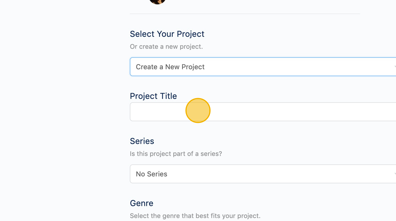
Task: Select the 'Create a New Project' option text
Action: 170,67
